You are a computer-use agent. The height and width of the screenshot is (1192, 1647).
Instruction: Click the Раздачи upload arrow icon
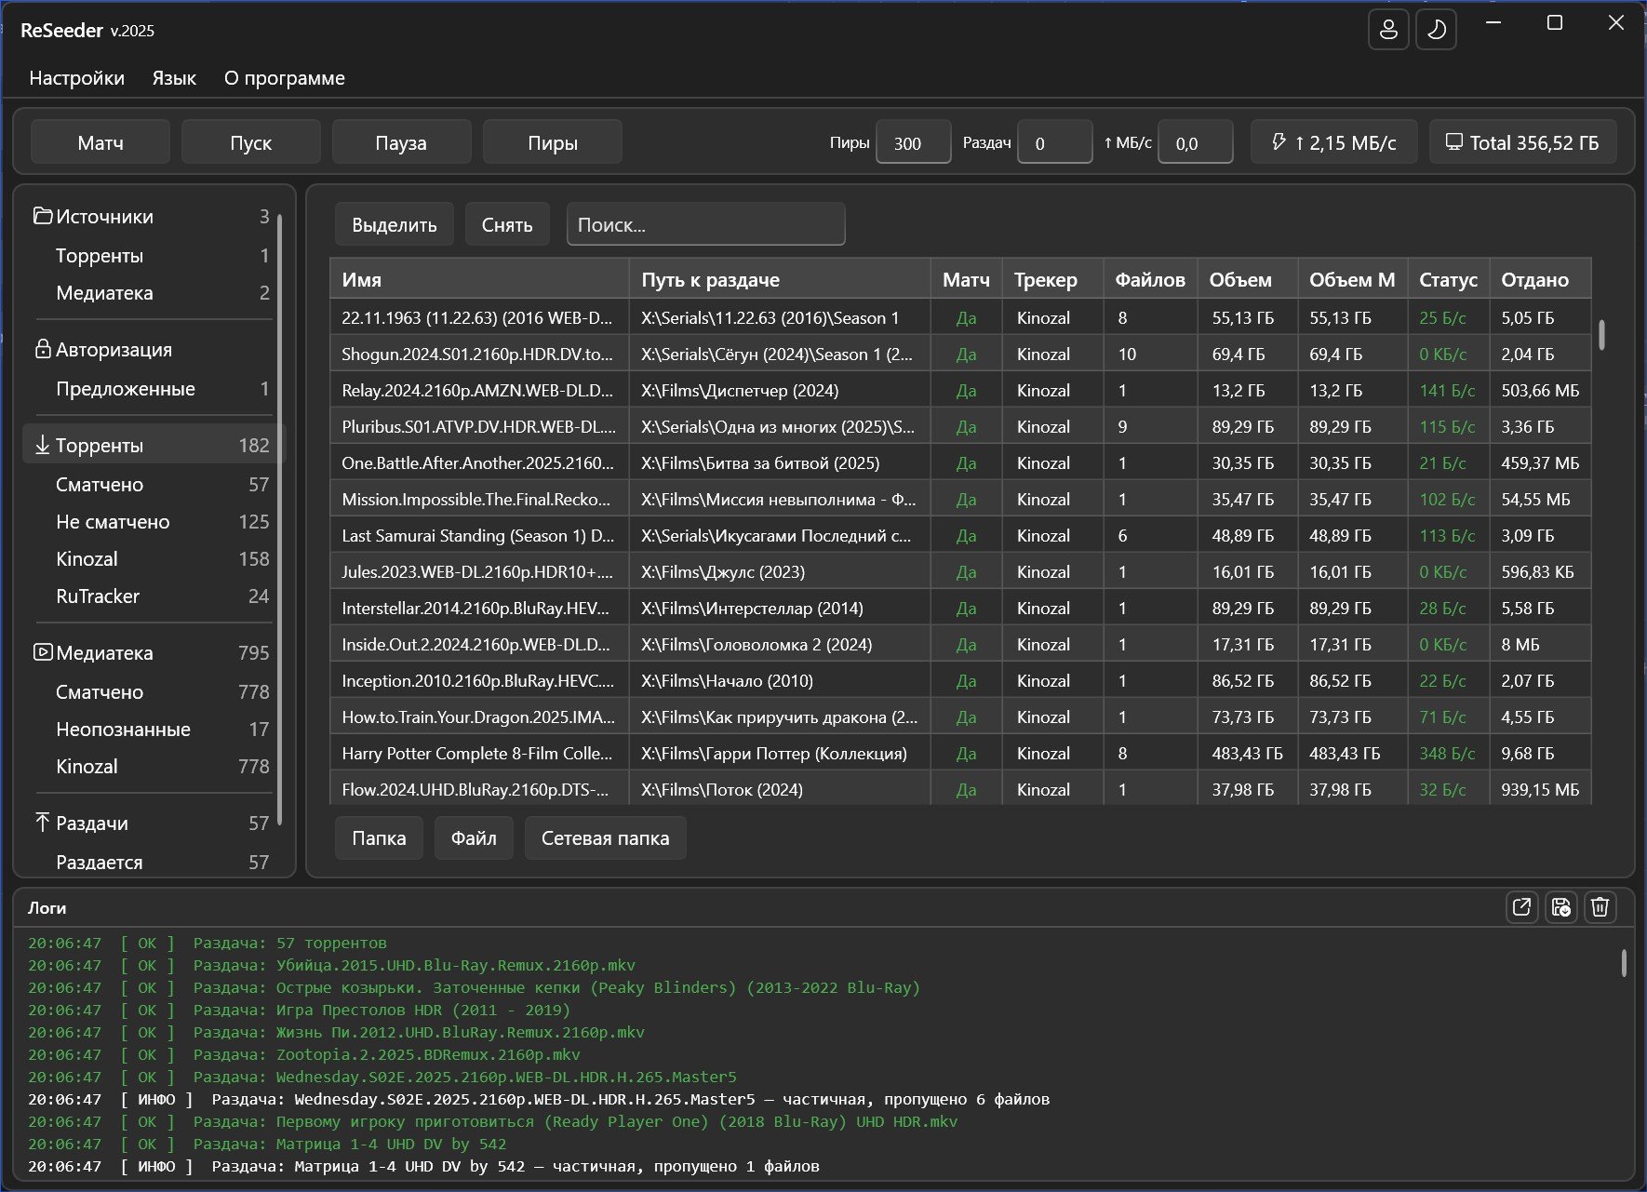42,823
